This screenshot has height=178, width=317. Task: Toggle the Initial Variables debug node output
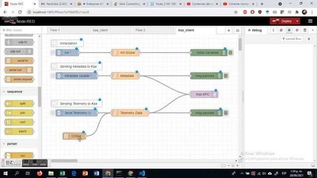tap(230, 53)
